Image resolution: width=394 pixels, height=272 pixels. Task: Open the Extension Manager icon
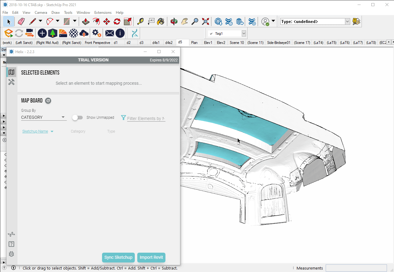(x=252, y=21)
